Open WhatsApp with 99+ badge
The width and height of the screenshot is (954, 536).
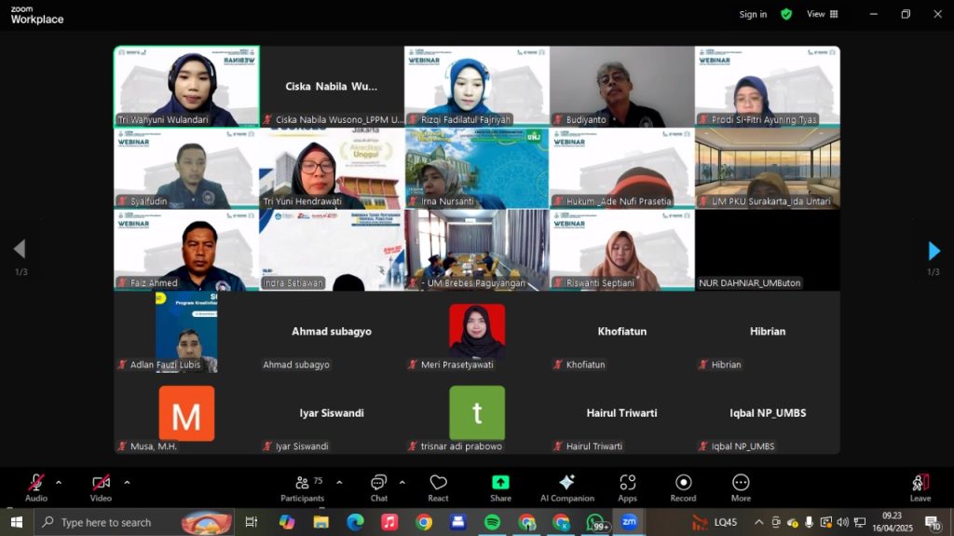(x=597, y=522)
